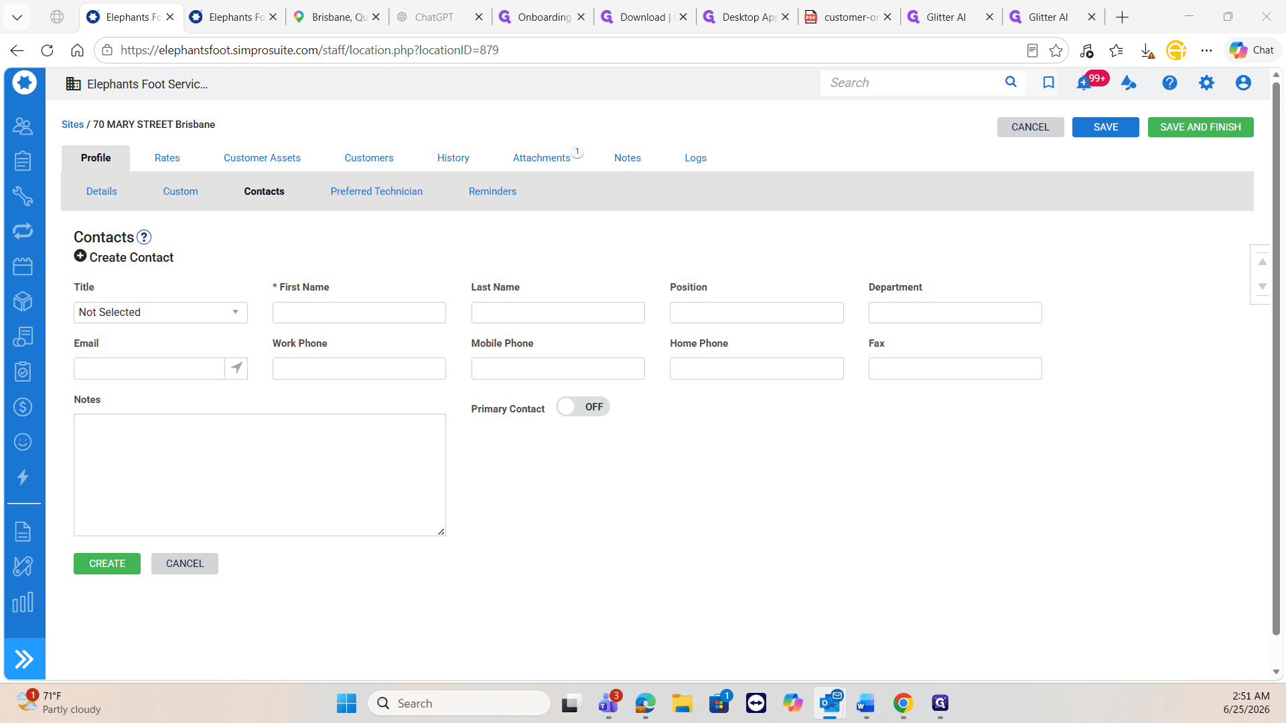The image size is (1286, 723).
Task: Expand the sidebar with double-chevron icon
Action: (x=24, y=659)
